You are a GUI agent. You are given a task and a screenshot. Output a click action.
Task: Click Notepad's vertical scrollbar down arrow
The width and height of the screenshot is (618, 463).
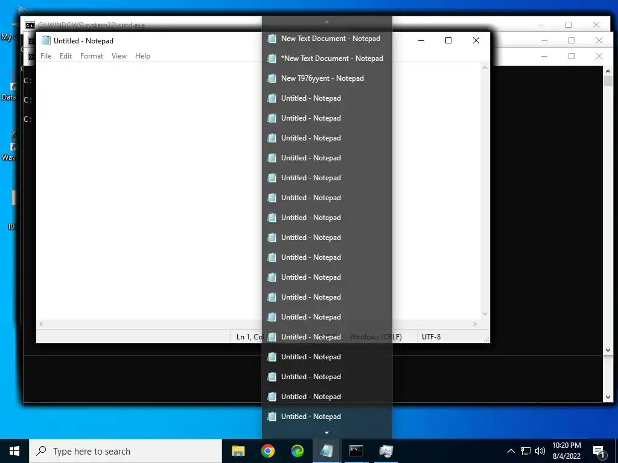click(485, 314)
